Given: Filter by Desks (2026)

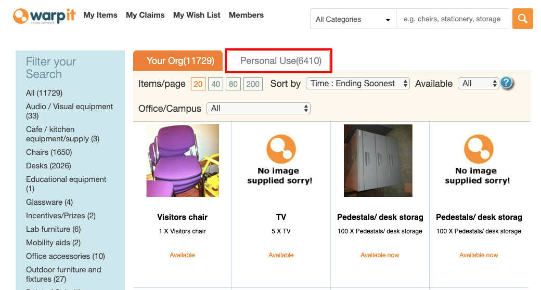Looking at the screenshot, I should pyautogui.click(x=48, y=165).
